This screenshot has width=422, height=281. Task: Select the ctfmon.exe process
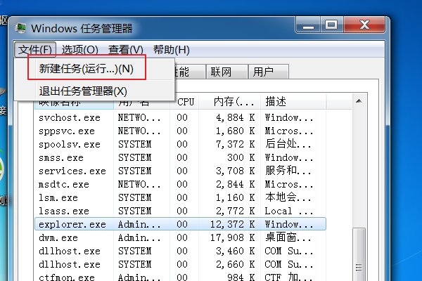(180, 277)
